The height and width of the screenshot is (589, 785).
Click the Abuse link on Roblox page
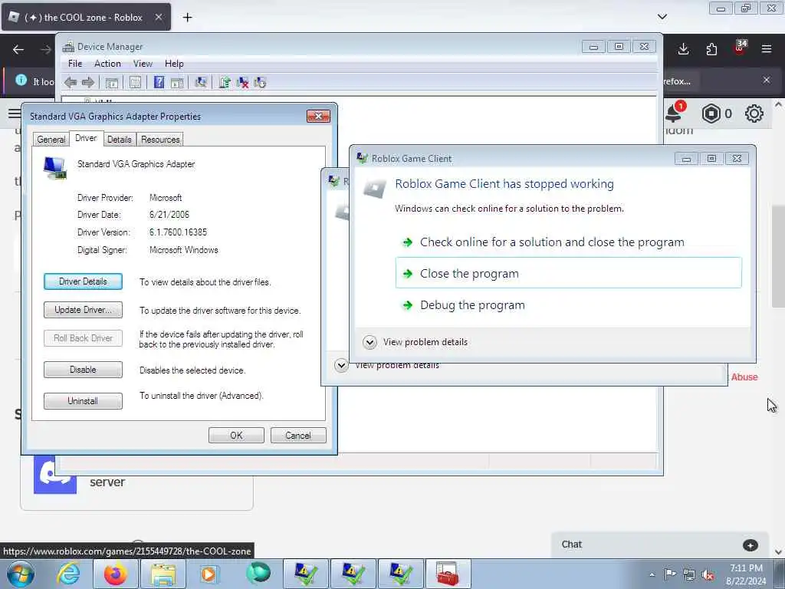click(744, 377)
